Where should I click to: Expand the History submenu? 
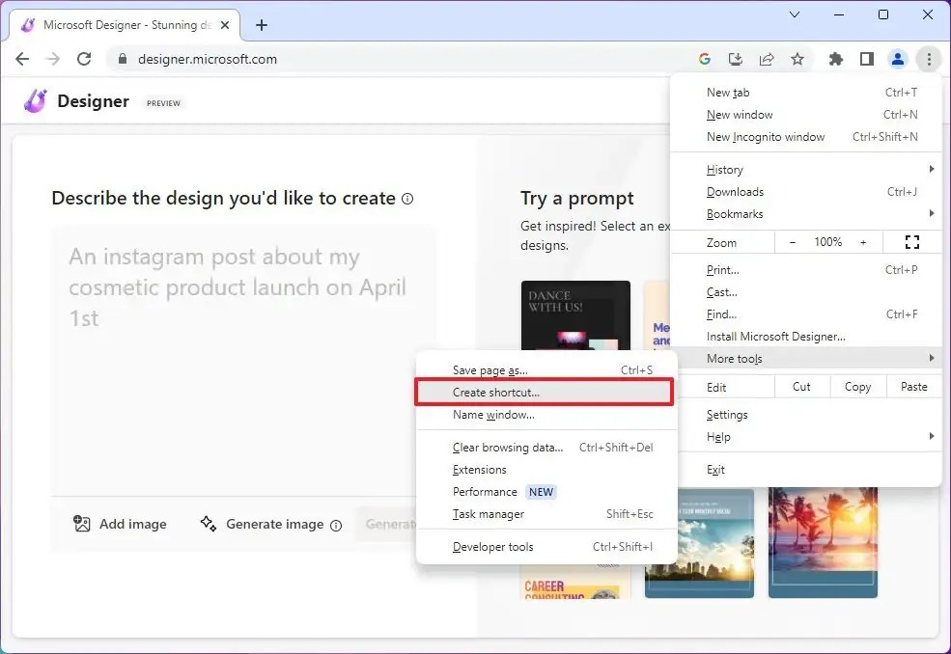724,169
